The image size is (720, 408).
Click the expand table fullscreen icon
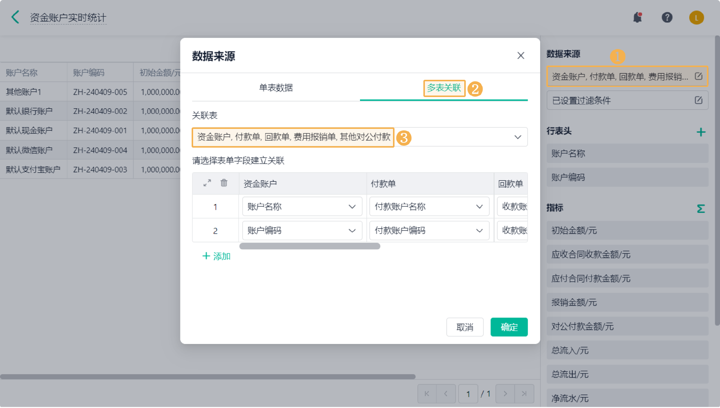point(207,183)
